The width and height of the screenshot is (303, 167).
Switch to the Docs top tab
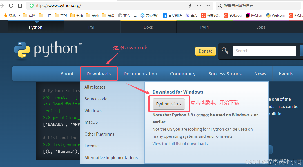(148, 27)
